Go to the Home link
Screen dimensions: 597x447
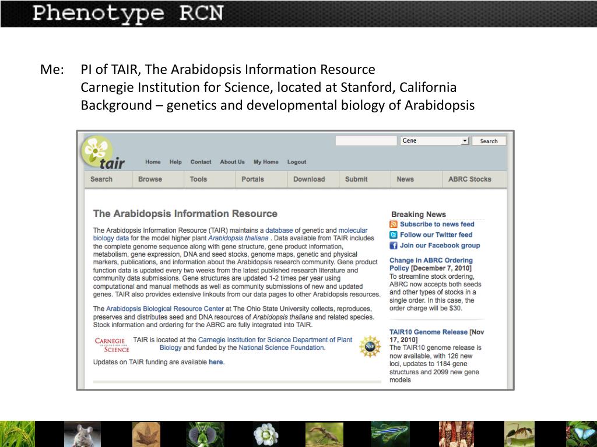click(153, 162)
